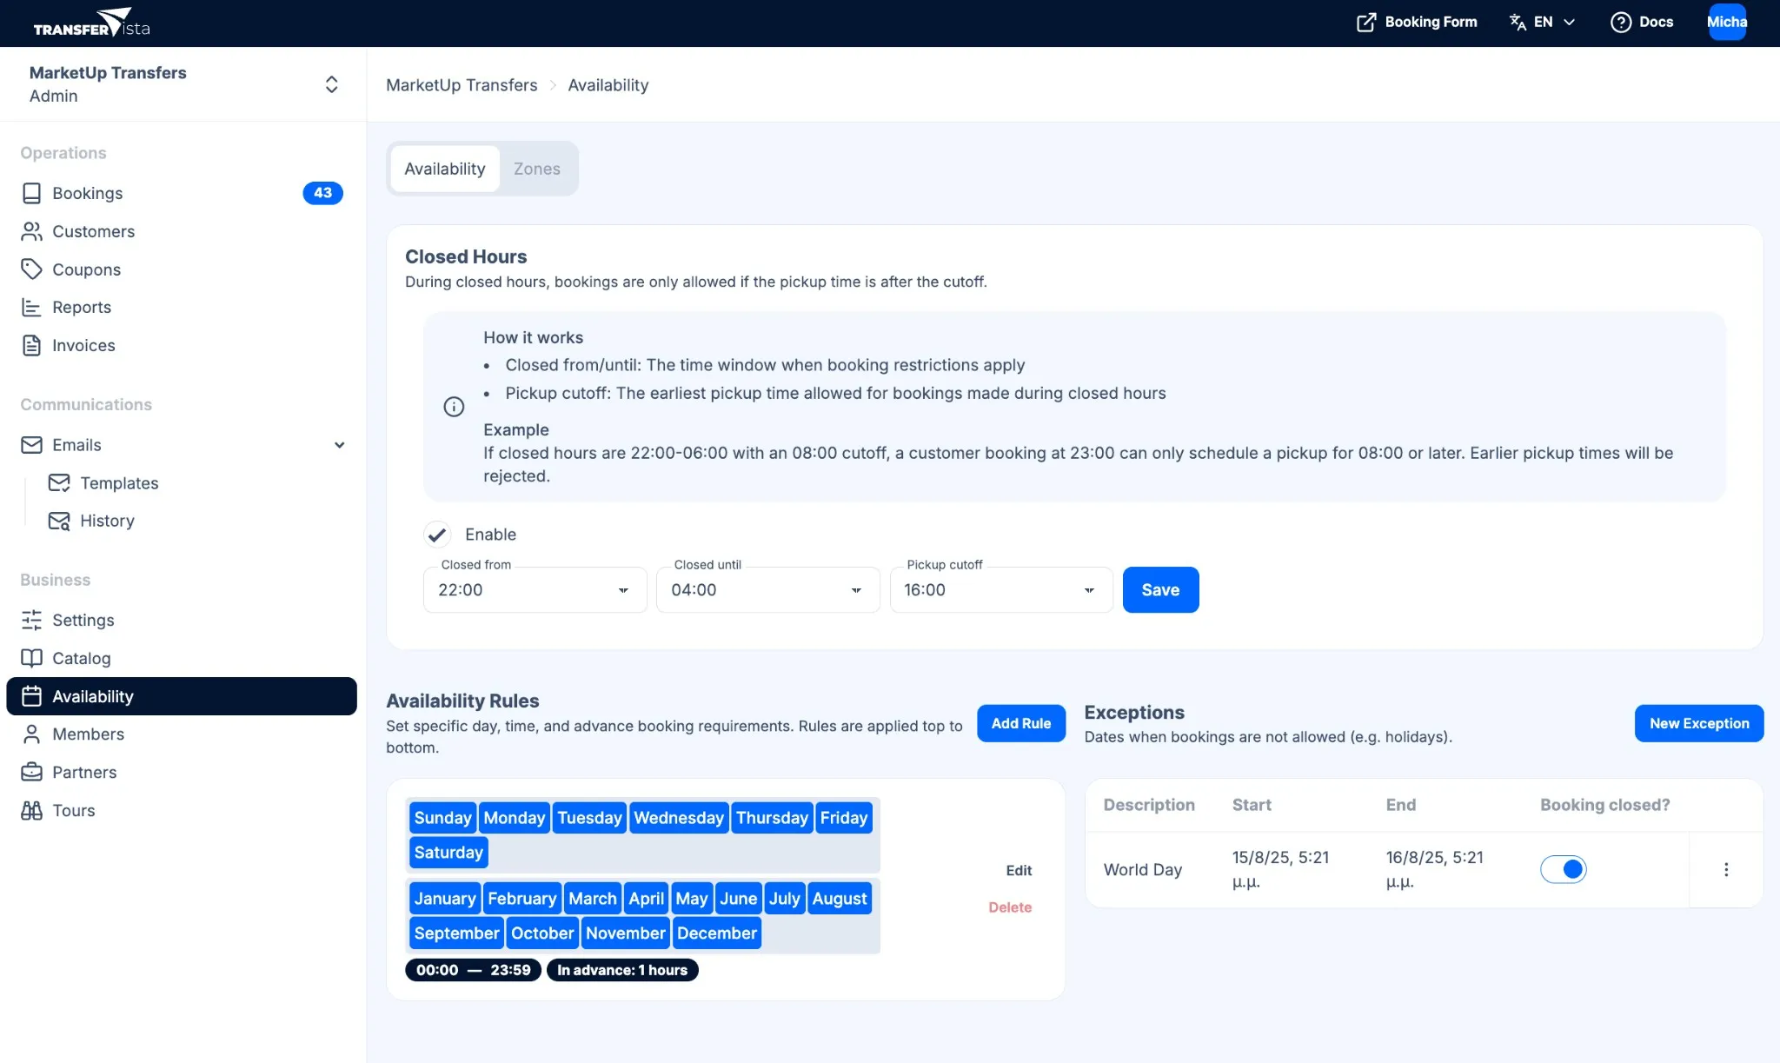Screen dimensions: 1780x1063
Task: Click the Docs help icon
Action: 1622,22
